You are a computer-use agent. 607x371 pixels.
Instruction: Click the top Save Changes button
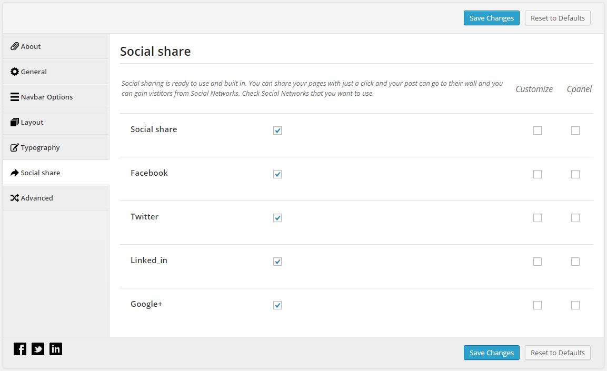click(x=492, y=18)
